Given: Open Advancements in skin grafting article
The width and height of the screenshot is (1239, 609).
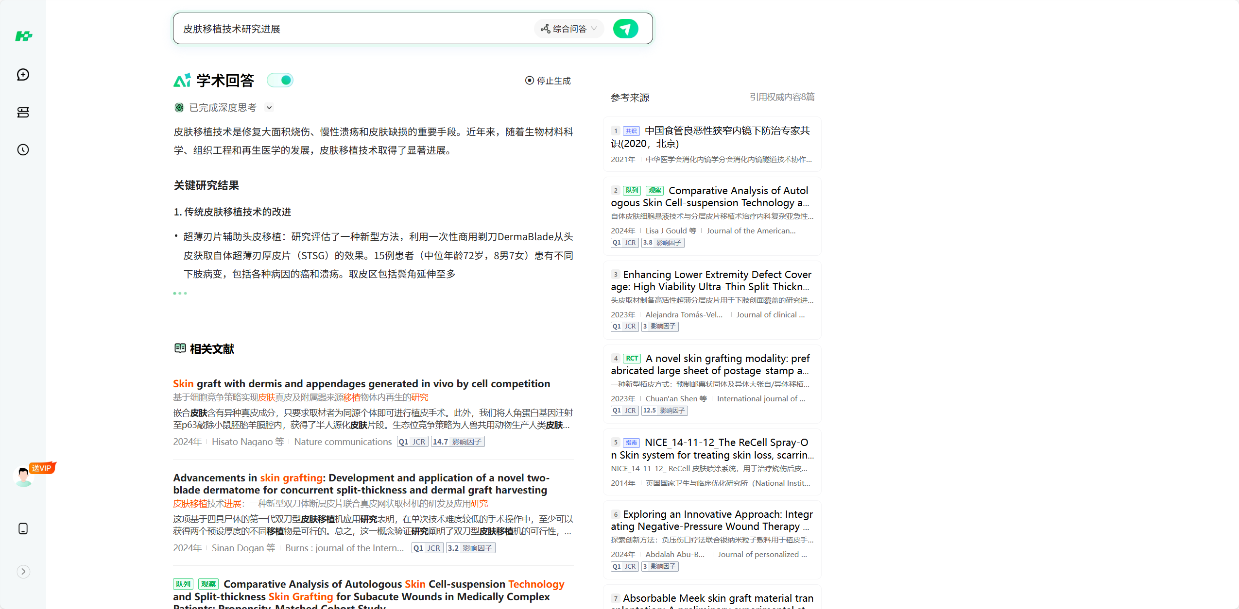Looking at the screenshot, I should pos(361,484).
